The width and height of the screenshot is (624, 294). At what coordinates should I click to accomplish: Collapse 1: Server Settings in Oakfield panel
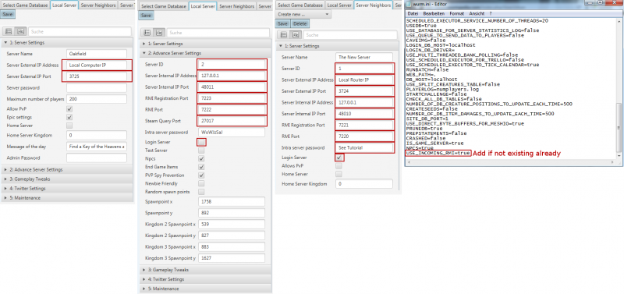pyautogui.click(x=67, y=43)
